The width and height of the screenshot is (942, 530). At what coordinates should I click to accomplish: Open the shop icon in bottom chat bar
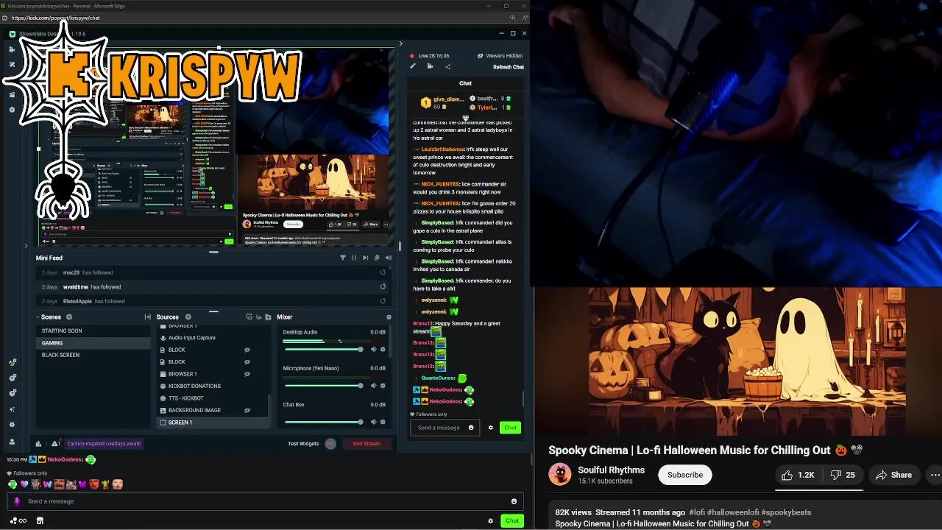[x=40, y=520]
